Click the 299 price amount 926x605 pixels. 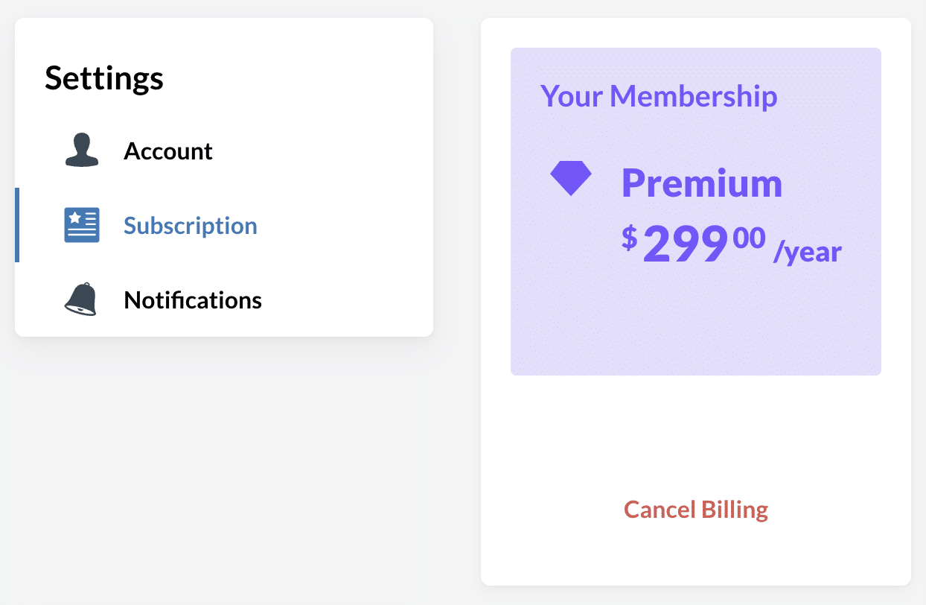tap(685, 244)
